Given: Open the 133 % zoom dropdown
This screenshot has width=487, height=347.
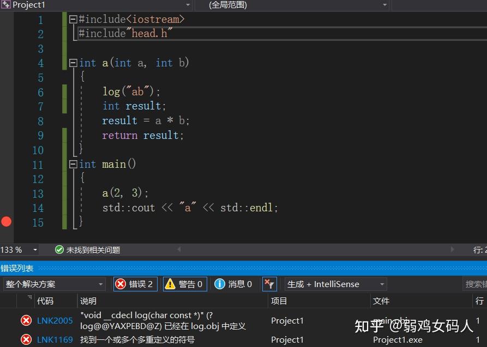Looking at the screenshot, I should tap(35, 250).
